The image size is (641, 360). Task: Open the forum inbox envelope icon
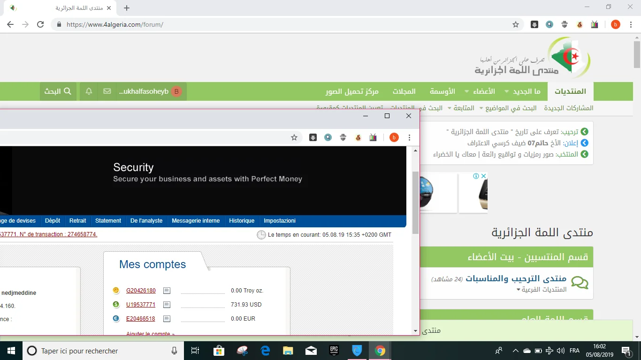tap(107, 91)
